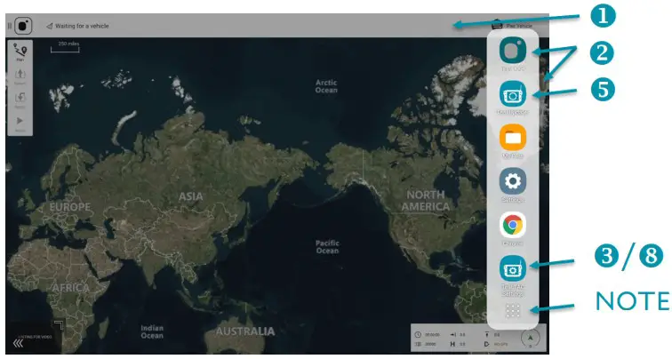
Task: Click the play action tool in toolstrip
Action: tap(20, 123)
